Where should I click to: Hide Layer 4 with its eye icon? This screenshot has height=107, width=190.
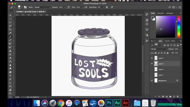click(152, 64)
